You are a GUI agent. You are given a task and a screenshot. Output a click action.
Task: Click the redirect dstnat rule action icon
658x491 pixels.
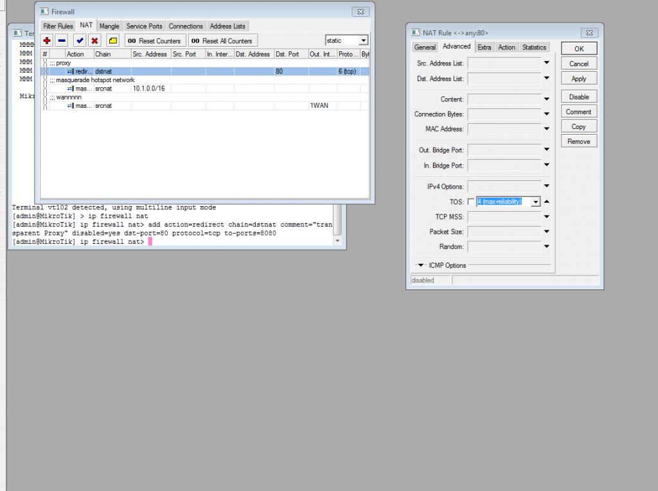(x=71, y=71)
